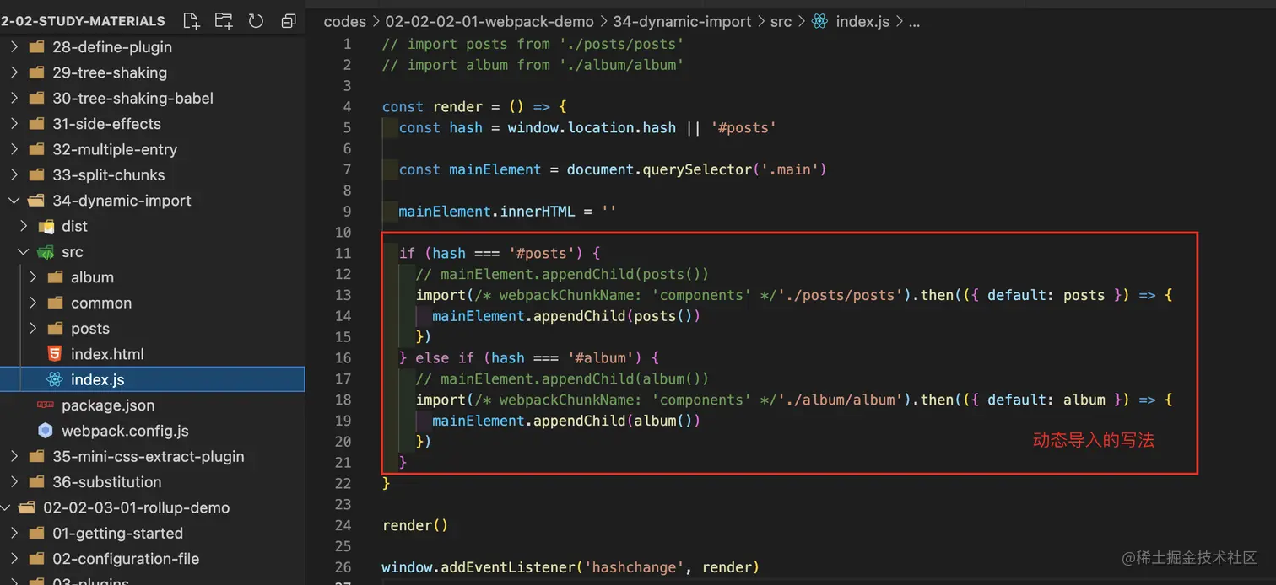The width and height of the screenshot is (1276, 585).
Task: Expand the posts folder chevron
Action: (x=33, y=329)
